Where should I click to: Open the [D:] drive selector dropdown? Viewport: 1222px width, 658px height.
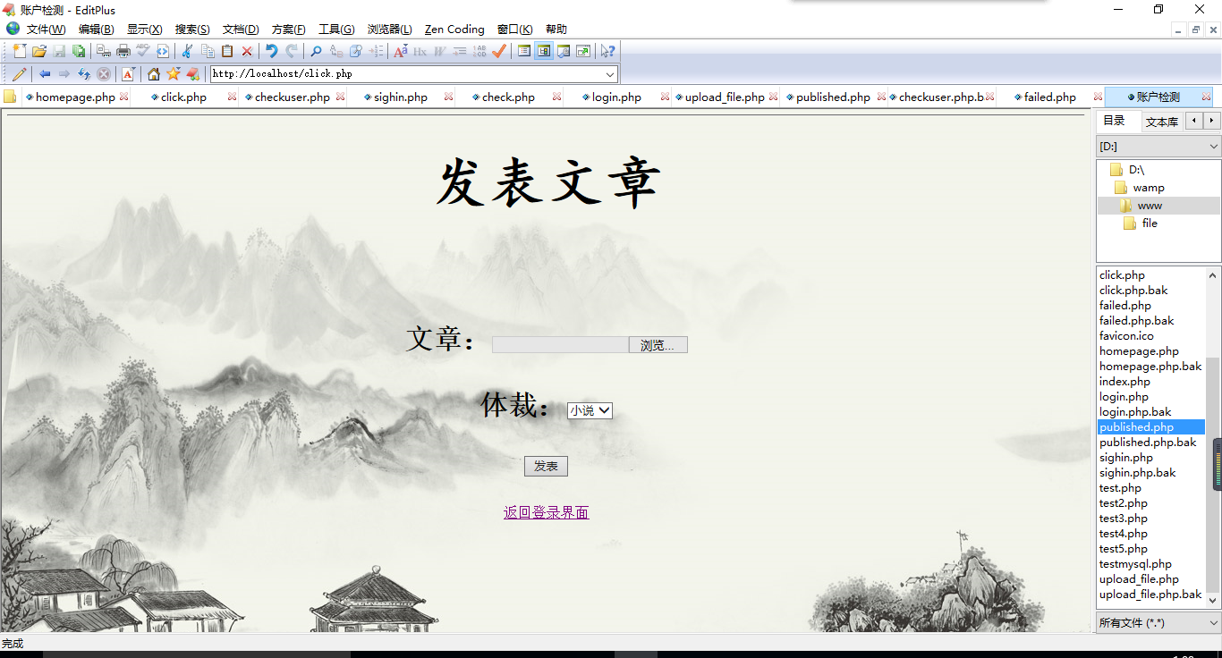1158,146
